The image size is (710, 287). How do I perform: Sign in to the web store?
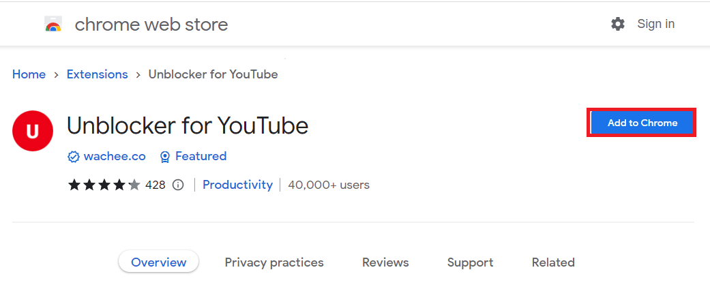[655, 24]
